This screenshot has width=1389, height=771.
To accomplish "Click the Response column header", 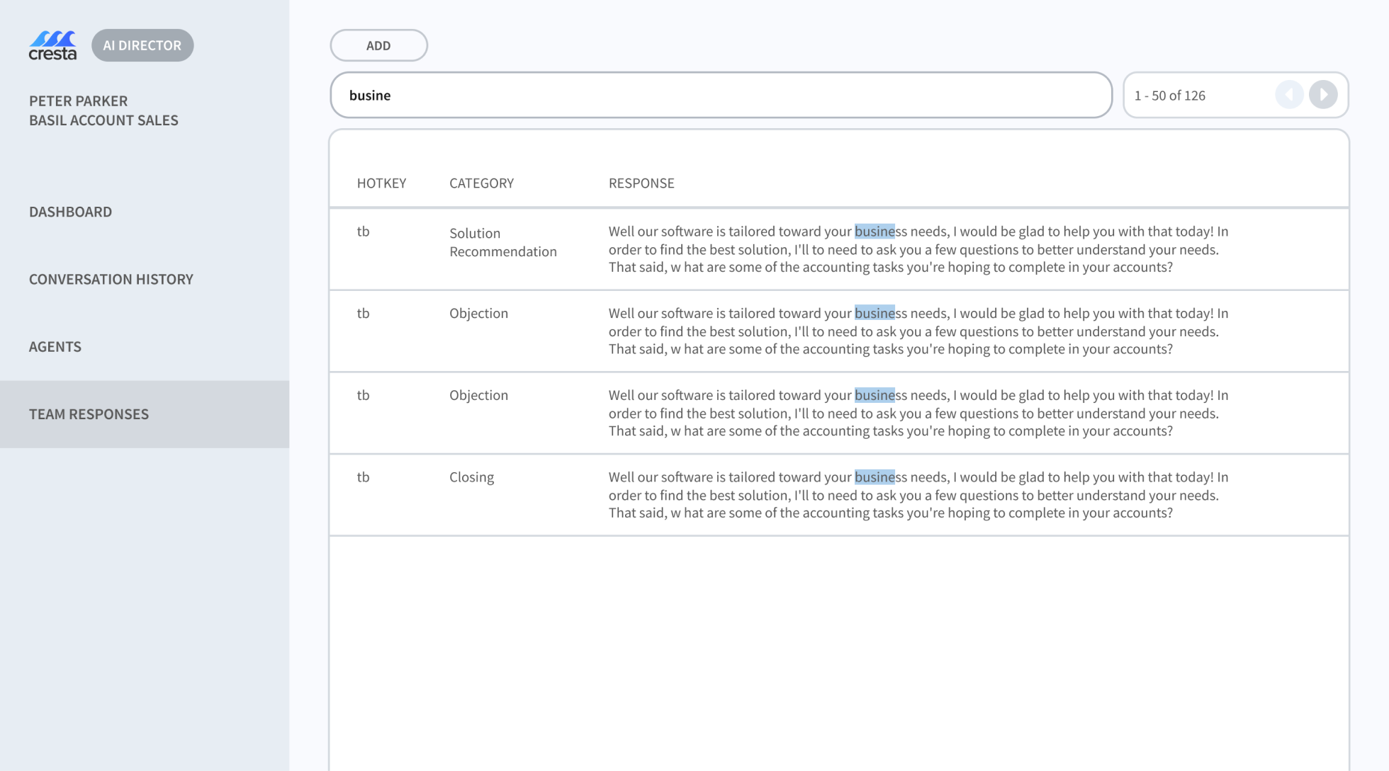I will [x=641, y=183].
